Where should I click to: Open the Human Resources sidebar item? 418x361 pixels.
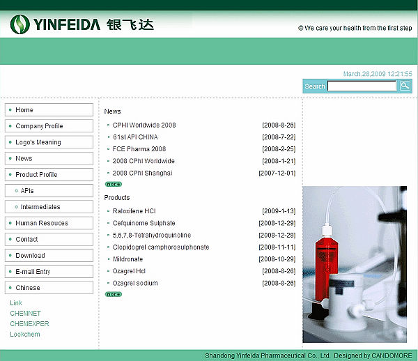click(49, 223)
